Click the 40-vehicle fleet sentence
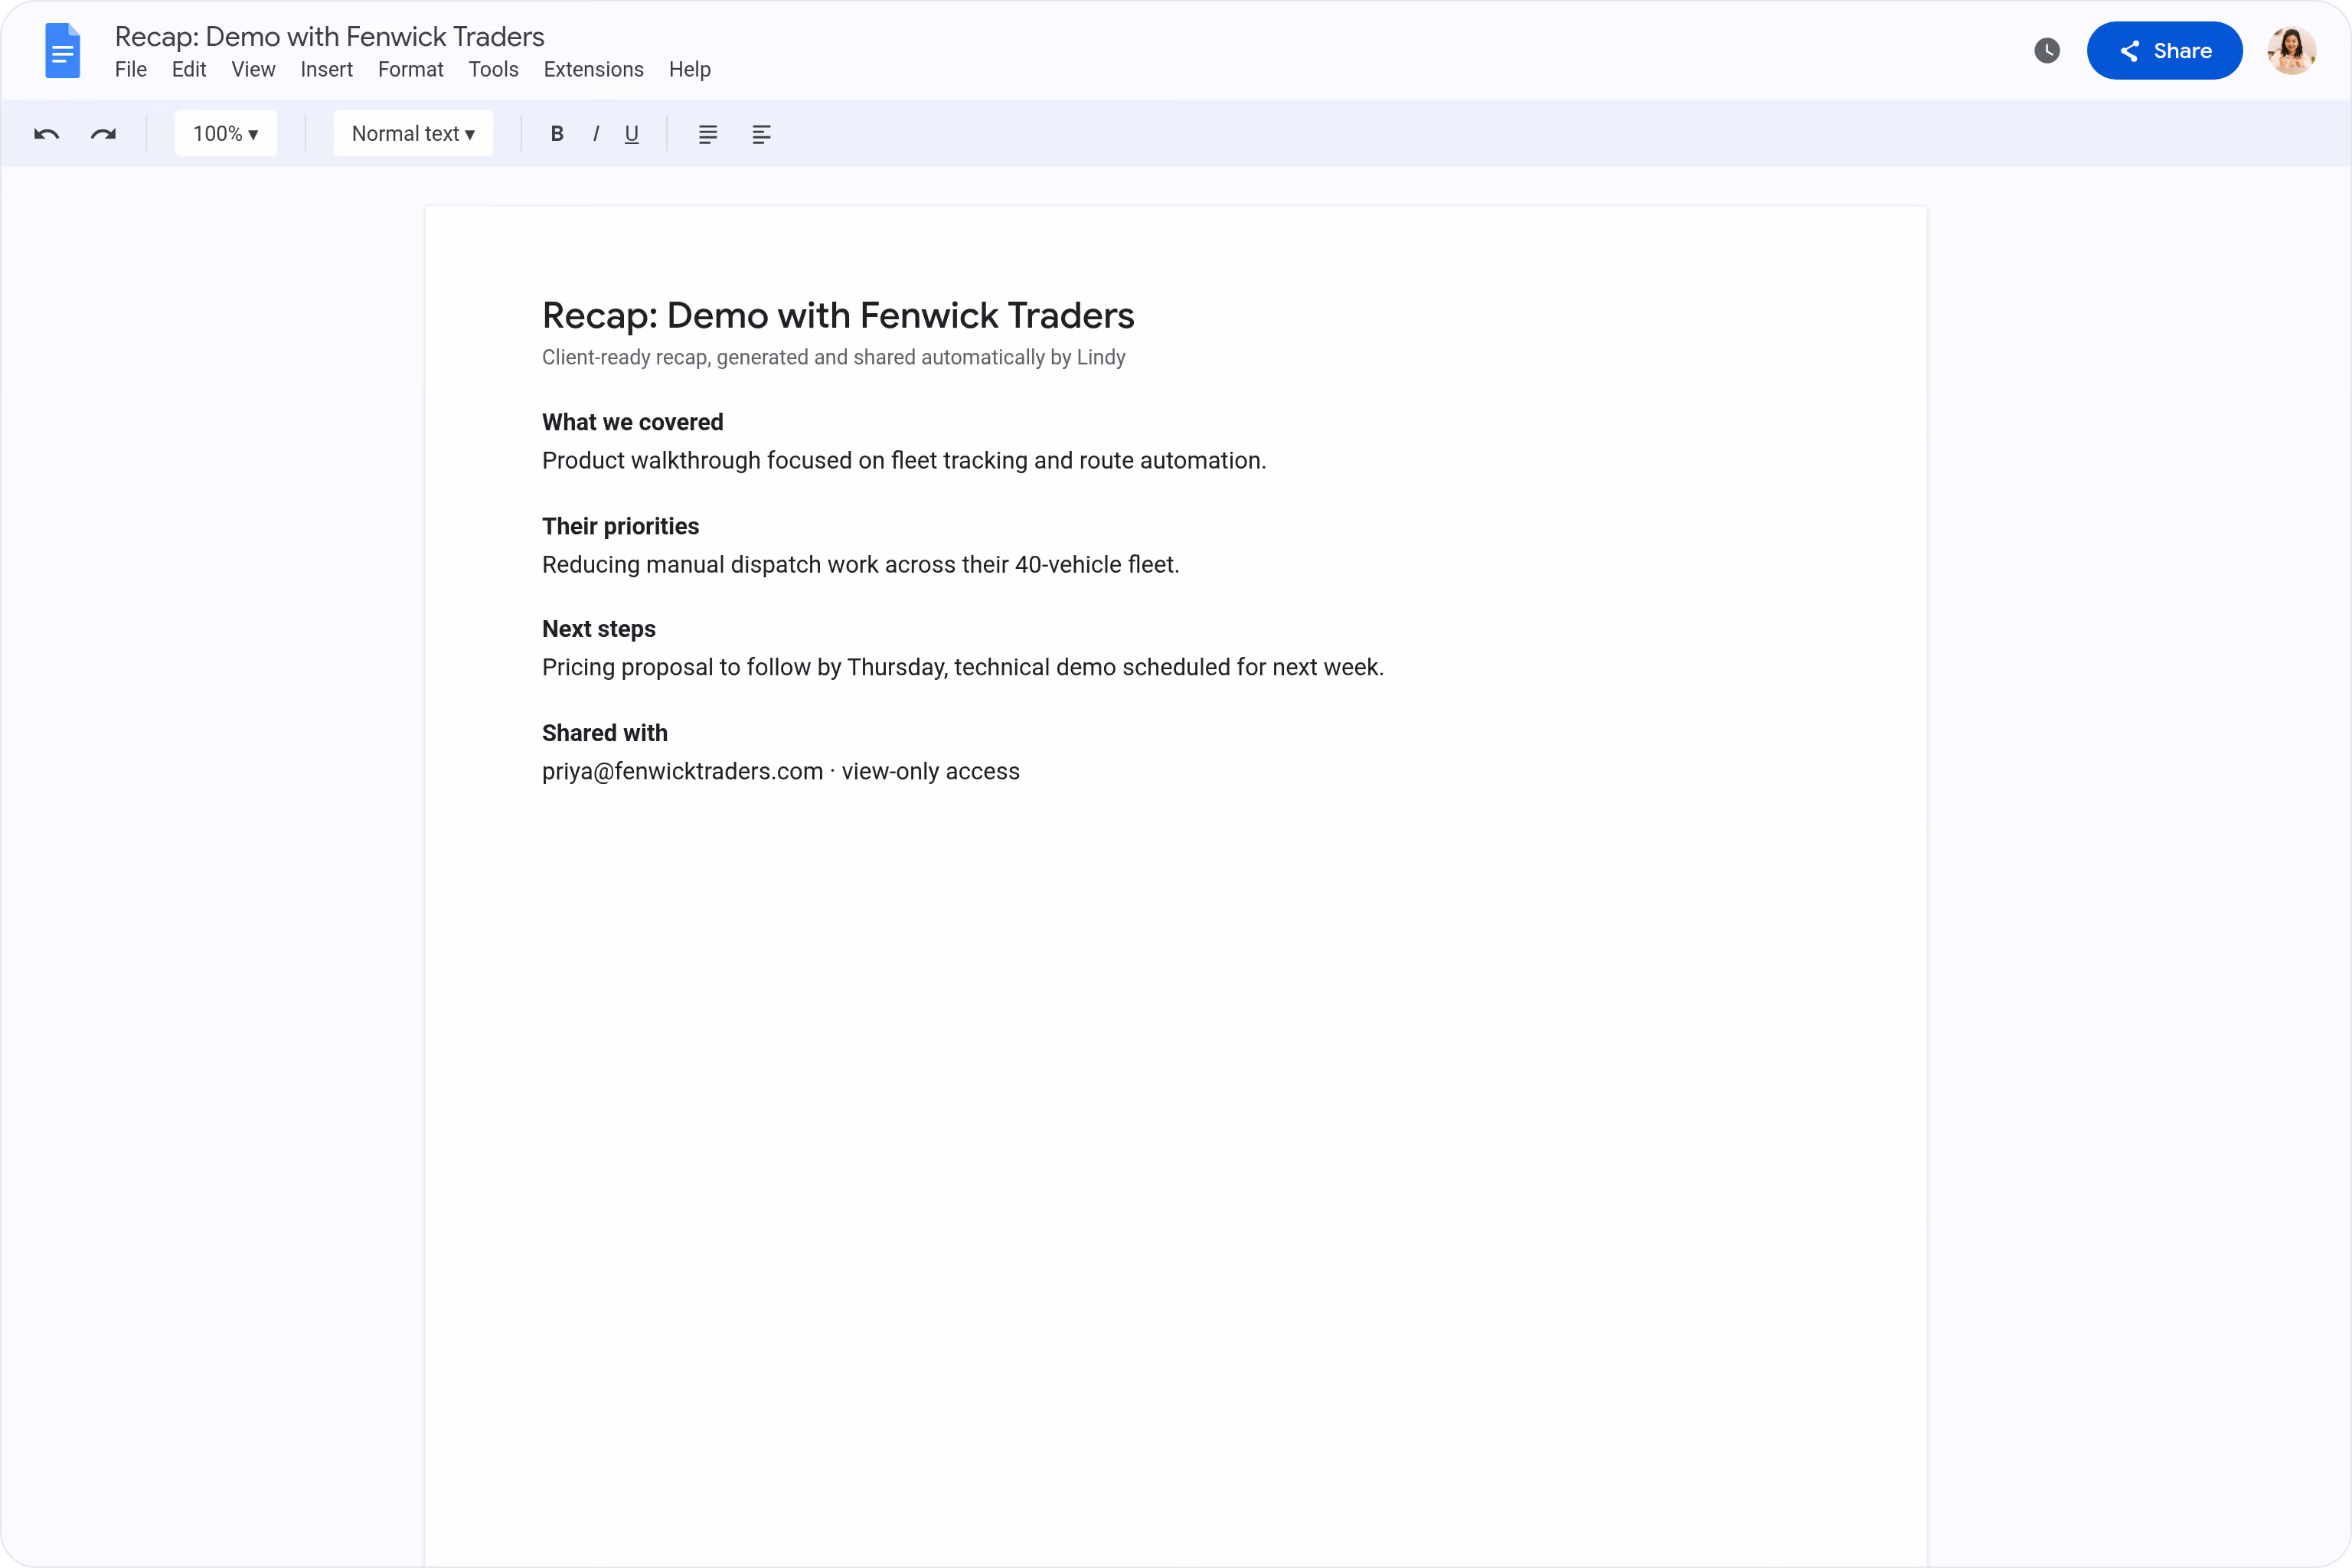Screen dimensions: 2352x1568 [860, 565]
